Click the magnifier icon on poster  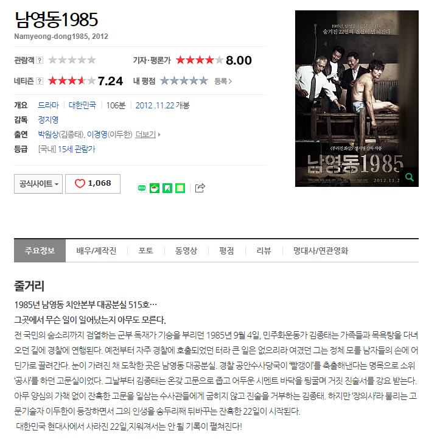(x=410, y=177)
